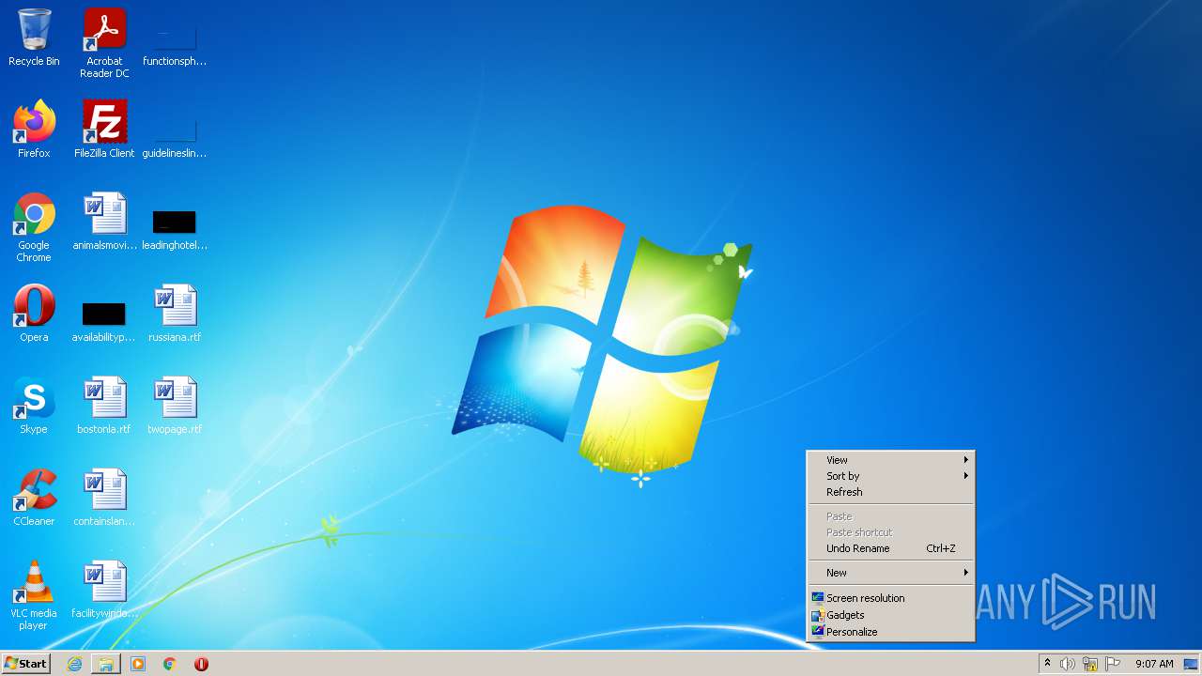Open the Start menu
Viewport: 1202px width, 676px height.
pyautogui.click(x=25, y=664)
